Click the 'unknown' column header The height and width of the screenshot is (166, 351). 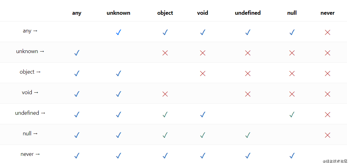pos(118,13)
